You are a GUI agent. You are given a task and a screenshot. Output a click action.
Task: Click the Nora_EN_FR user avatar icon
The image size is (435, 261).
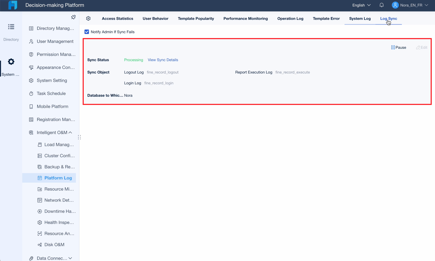coord(395,5)
